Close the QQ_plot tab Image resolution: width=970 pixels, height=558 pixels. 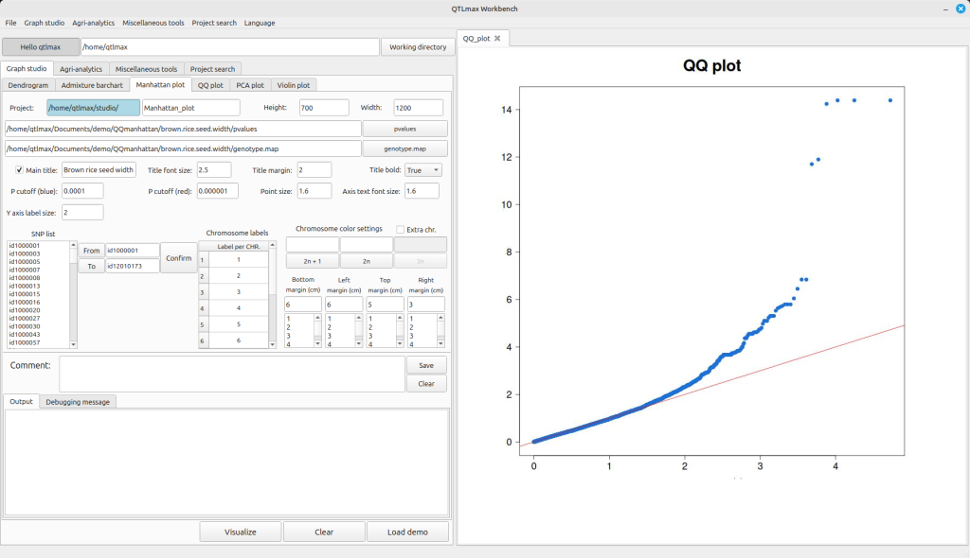(497, 38)
